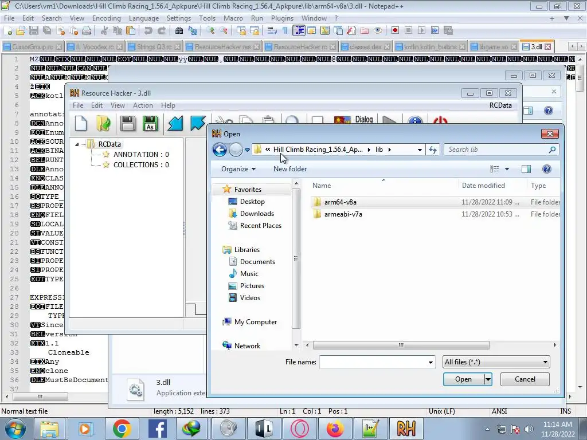
Task: Go back using Open dialog Back arrow
Action: pyautogui.click(x=220, y=150)
